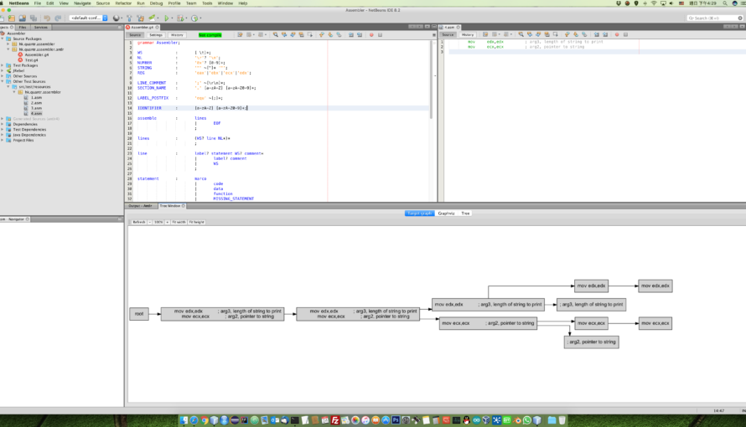
Task: Click the root node in the graph
Action: pyautogui.click(x=139, y=313)
